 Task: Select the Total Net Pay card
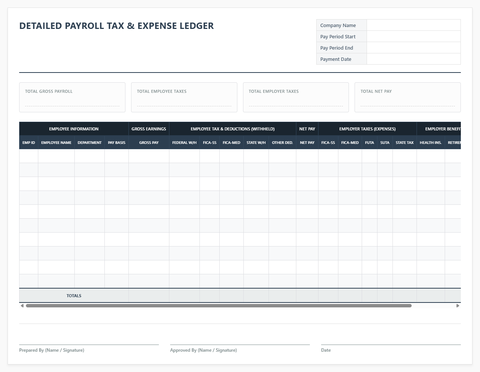(x=408, y=97)
